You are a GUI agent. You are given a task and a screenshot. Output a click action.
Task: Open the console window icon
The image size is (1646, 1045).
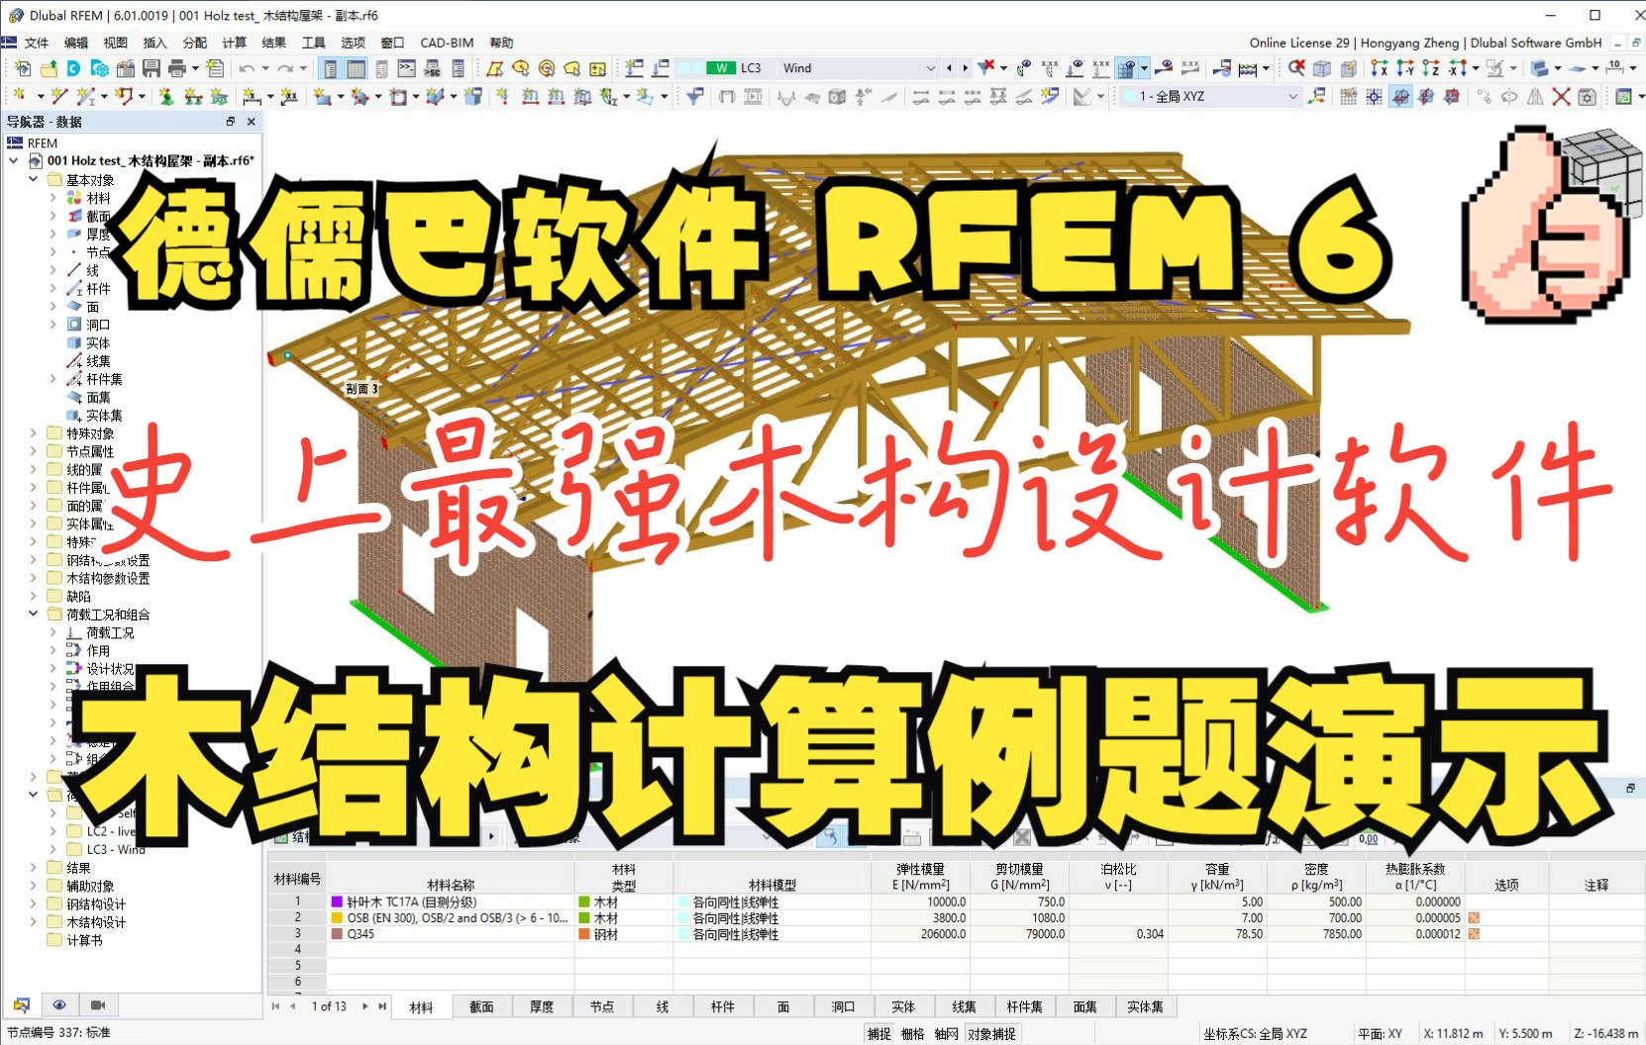pos(406,68)
